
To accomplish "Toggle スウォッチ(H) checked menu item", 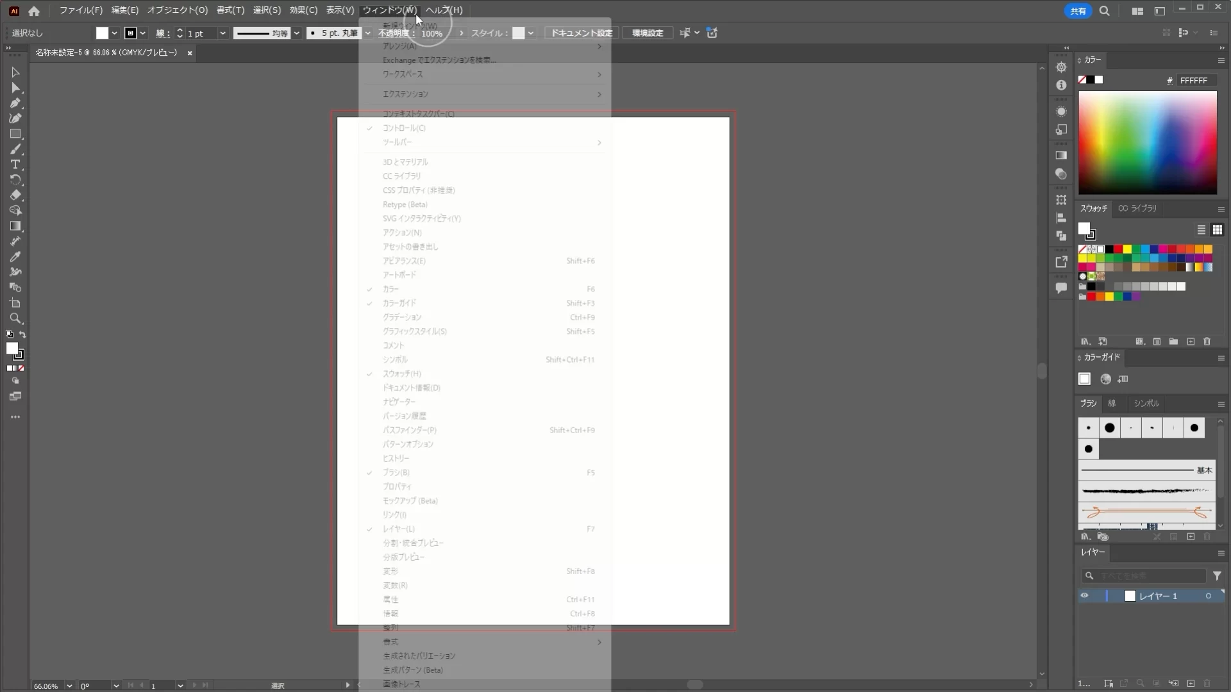I will click(485, 374).
